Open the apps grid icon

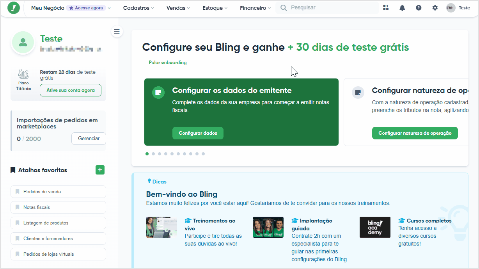coord(386,8)
